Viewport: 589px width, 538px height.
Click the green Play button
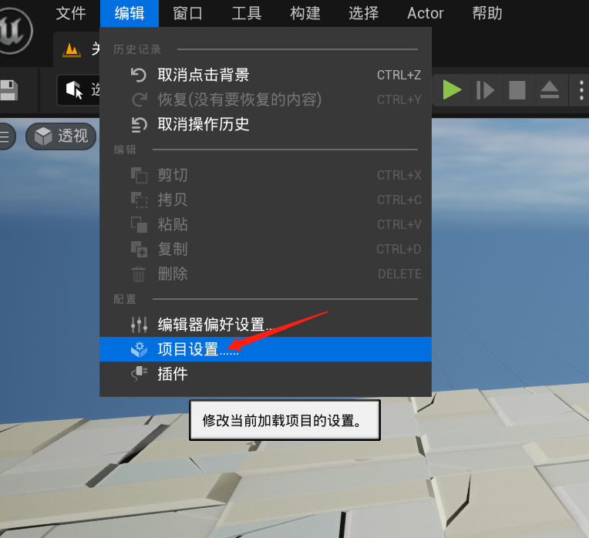click(x=452, y=89)
